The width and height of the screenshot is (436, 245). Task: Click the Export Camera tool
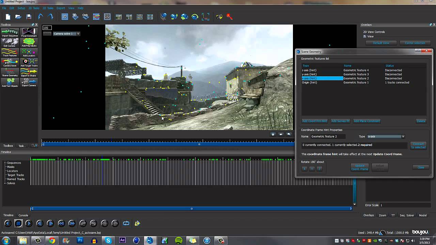coord(29,82)
